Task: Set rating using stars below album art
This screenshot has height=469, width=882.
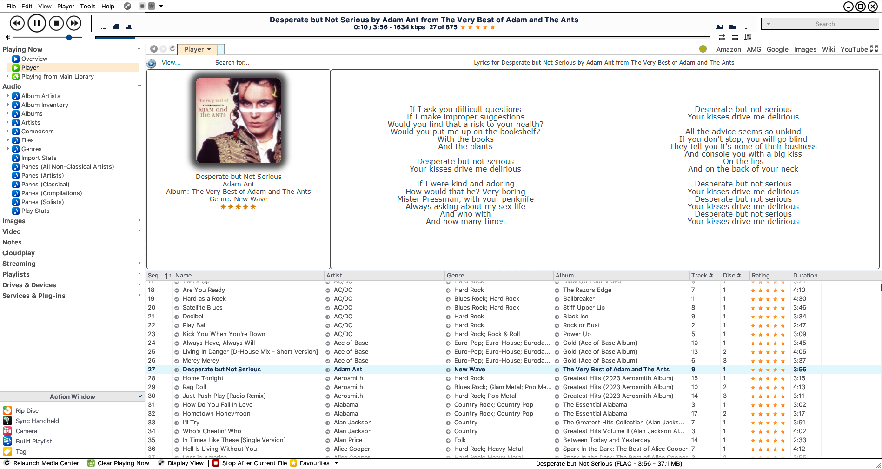Action: 238,207
